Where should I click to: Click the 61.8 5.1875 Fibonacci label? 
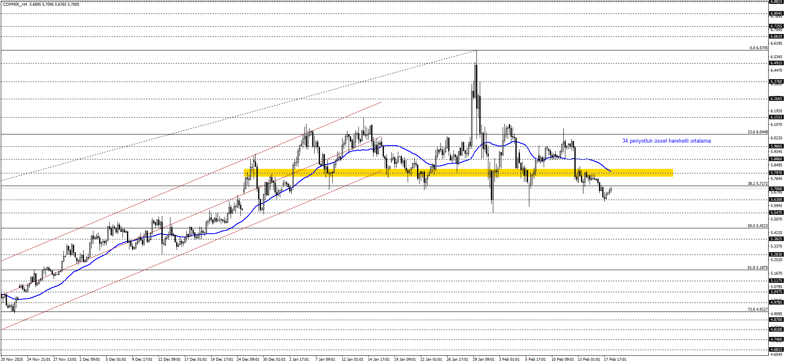(x=758, y=268)
